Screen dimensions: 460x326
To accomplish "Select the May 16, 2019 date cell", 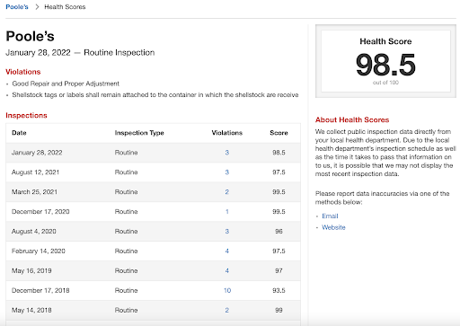I will tap(31, 271).
